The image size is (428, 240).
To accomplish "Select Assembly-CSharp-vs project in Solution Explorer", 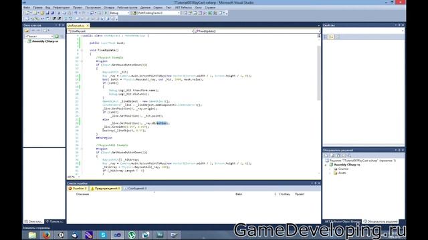I will click(x=346, y=165).
